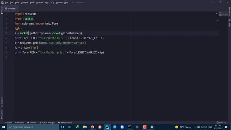Expand the system tray hidden icons arrow

195,127
